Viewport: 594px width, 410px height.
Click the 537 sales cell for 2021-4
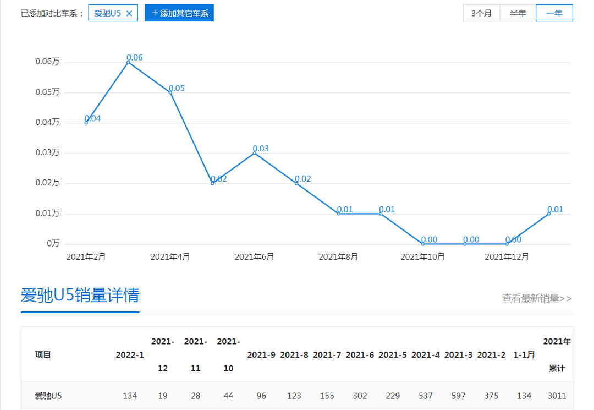[425, 396]
